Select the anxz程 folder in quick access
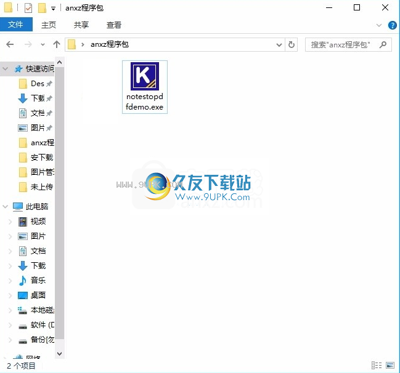 click(37, 143)
